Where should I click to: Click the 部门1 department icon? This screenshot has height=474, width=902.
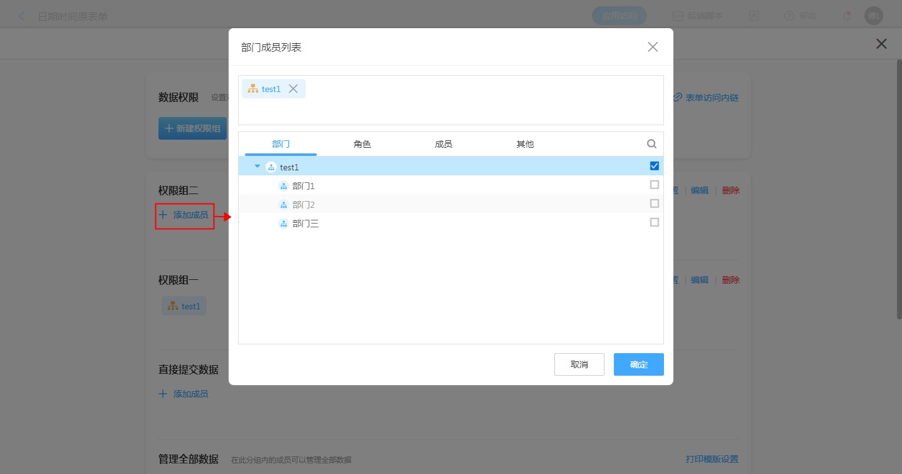click(x=283, y=186)
